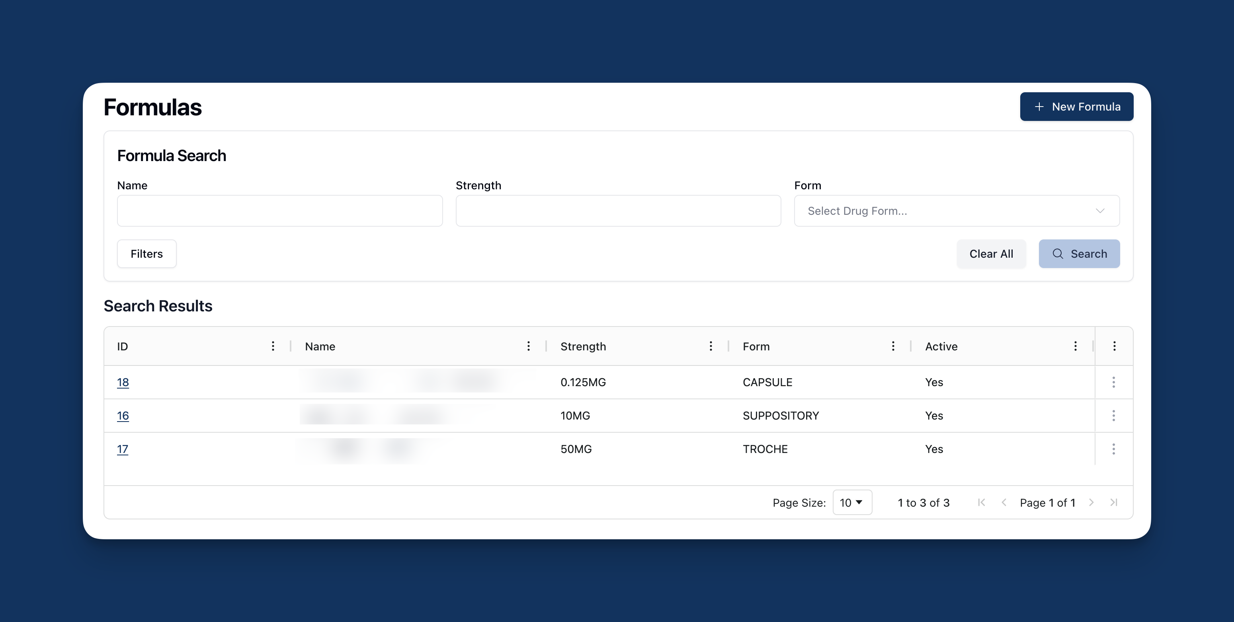The width and height of the screenshot is (1234, 622).
Task: Expand the Filters panel
Action: coord(146,254)
